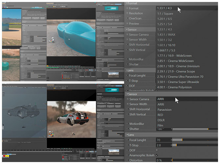This screenshot has height=164, width=220.
Task: Click the stepper arrows on the Focal Lenght 70 field
Action: tap(171, 140)
